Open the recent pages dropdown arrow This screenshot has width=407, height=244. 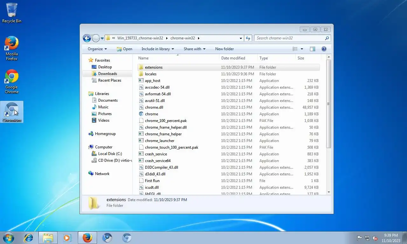coord(102,38)
